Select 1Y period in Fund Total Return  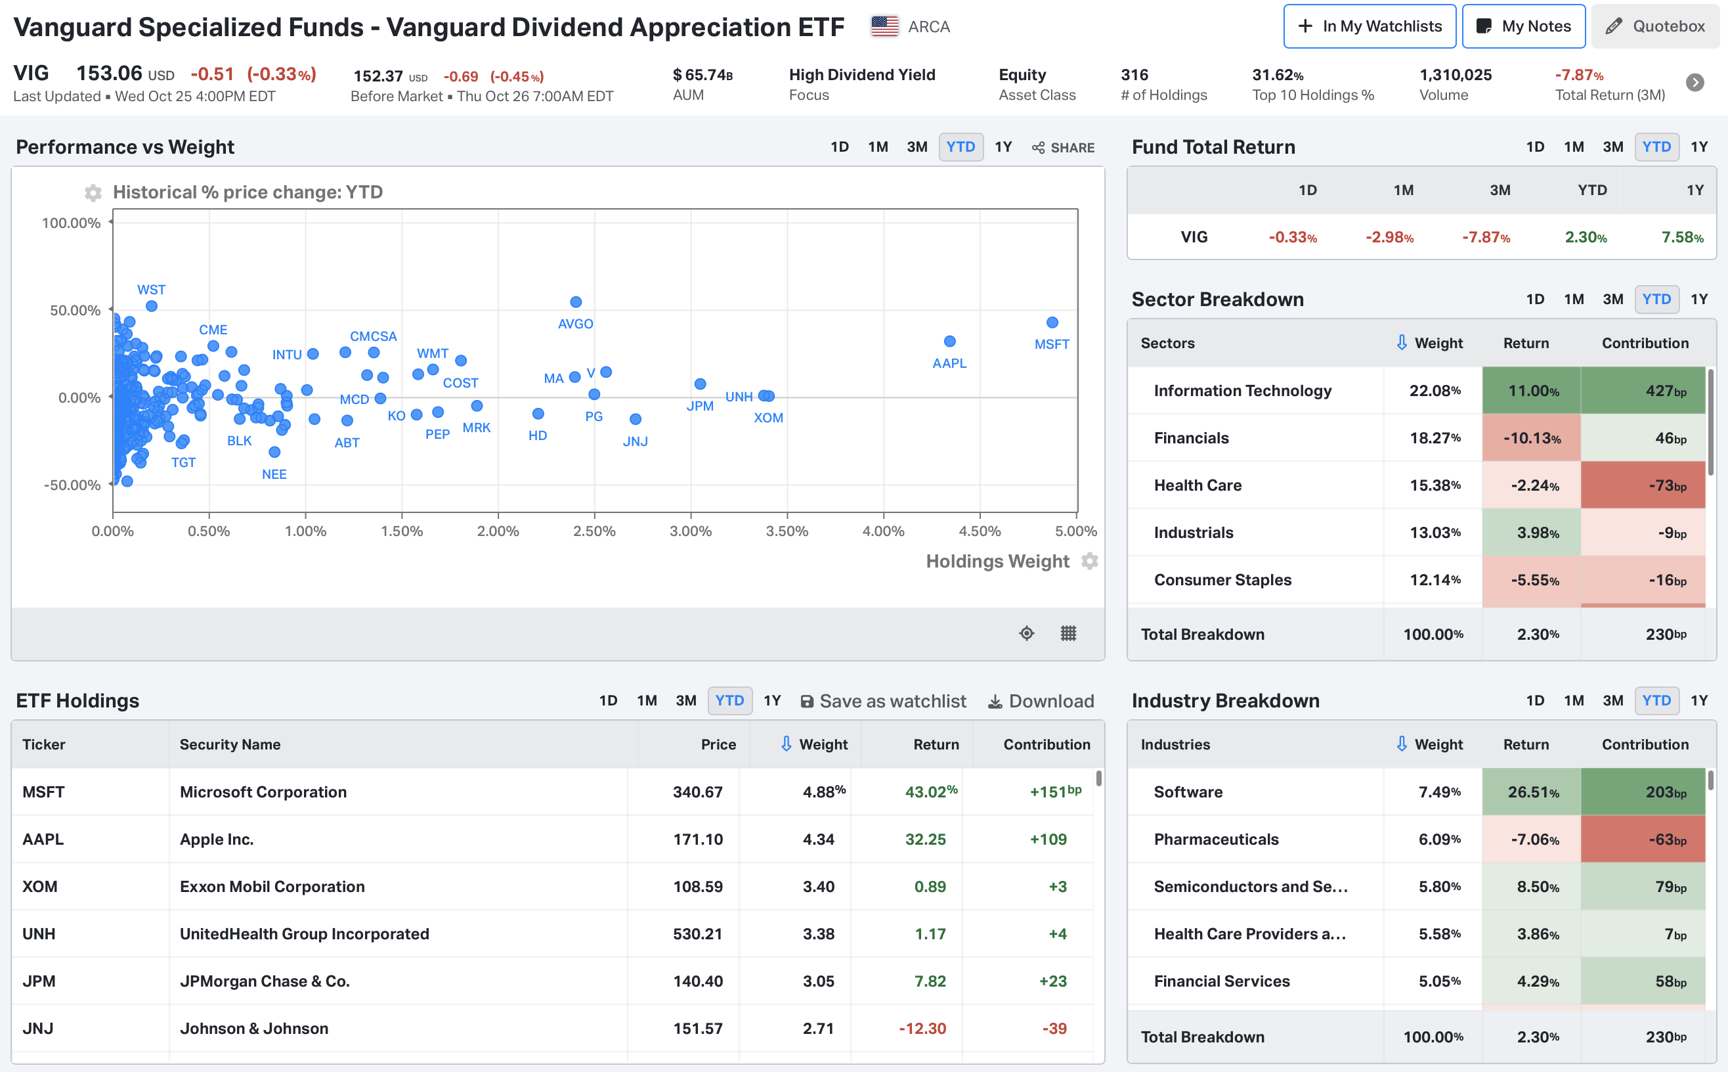1698,146
